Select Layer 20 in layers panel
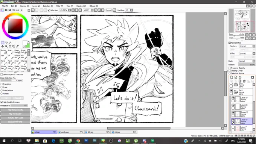The height and width of the screenshot is (144, 256). pyautogui.click(x=242, y=107)
